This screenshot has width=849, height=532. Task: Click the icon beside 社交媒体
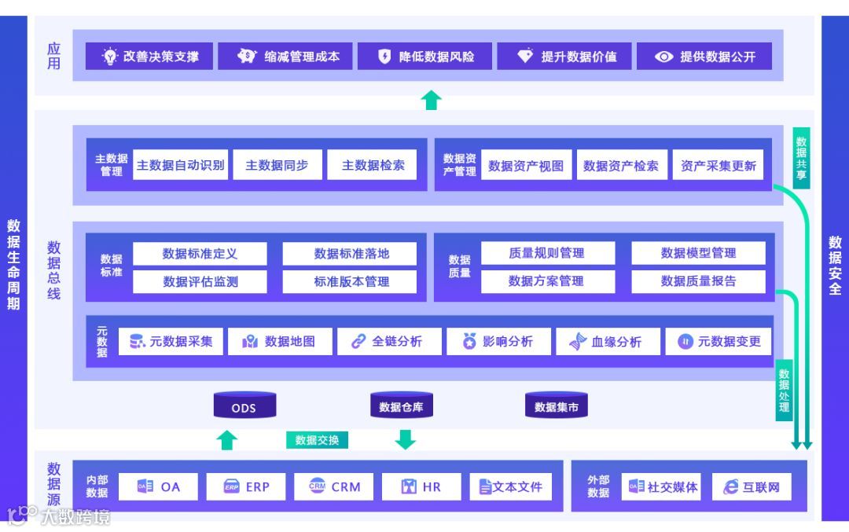point(636,486)
